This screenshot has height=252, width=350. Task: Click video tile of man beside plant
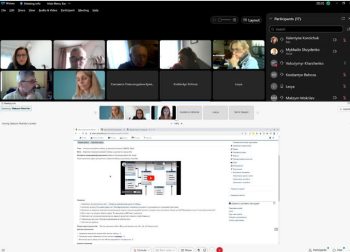click(x=79, y=55)
